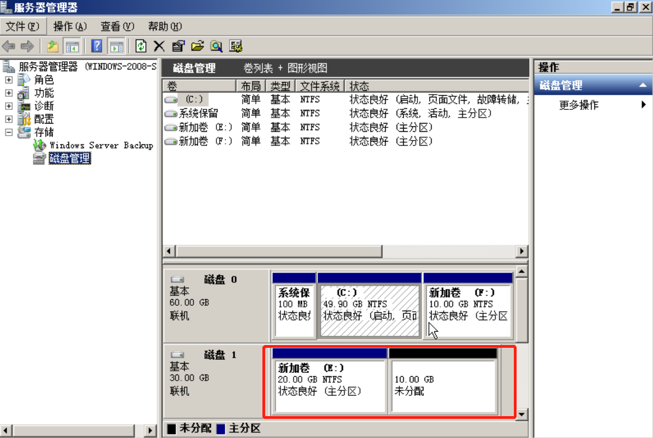Open the 查看(V) menu
The image size is (653, 438).
click(117, 27)
